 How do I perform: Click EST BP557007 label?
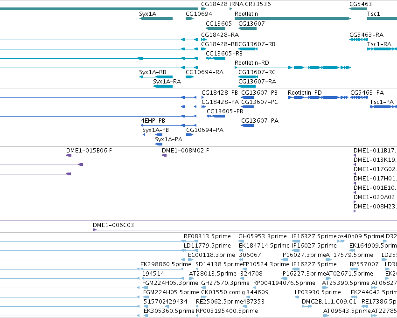coord(364,264)
